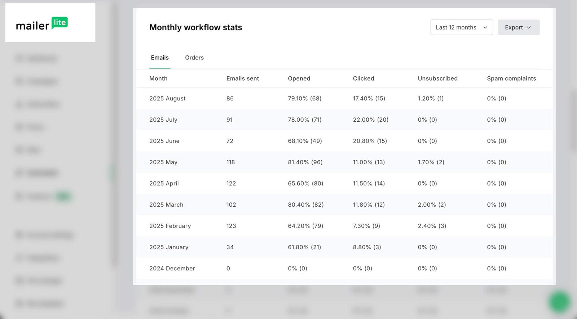Click the 2.40% (3) unsubscribed value

coord(432,226)
